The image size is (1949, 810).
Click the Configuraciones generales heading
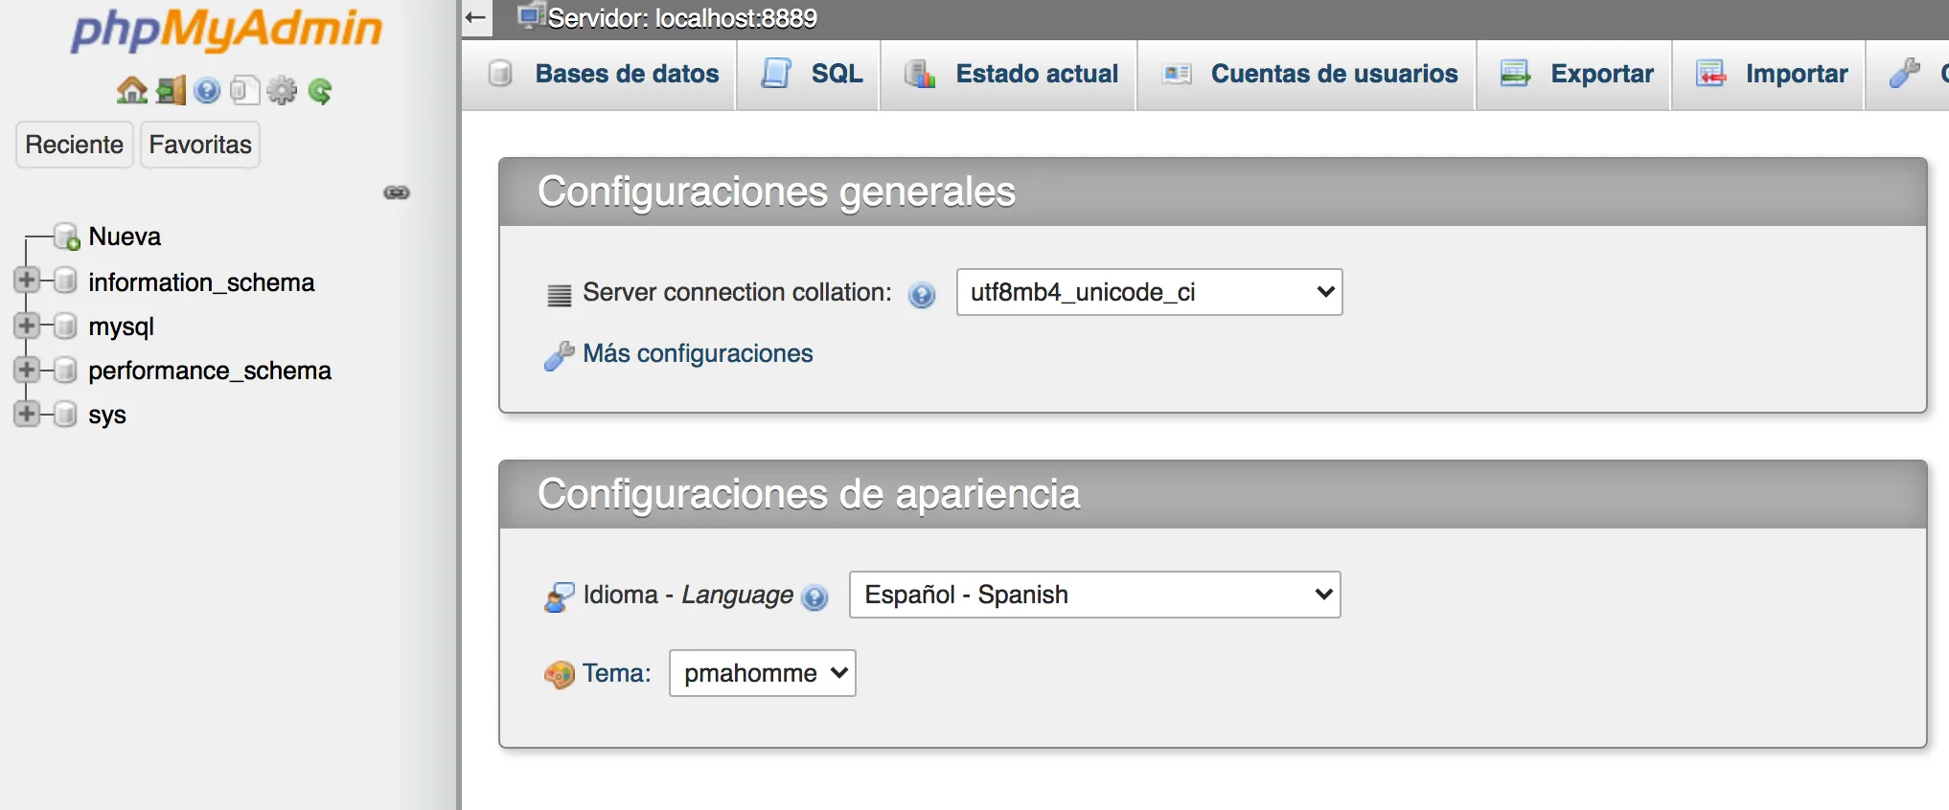[776, 191]
